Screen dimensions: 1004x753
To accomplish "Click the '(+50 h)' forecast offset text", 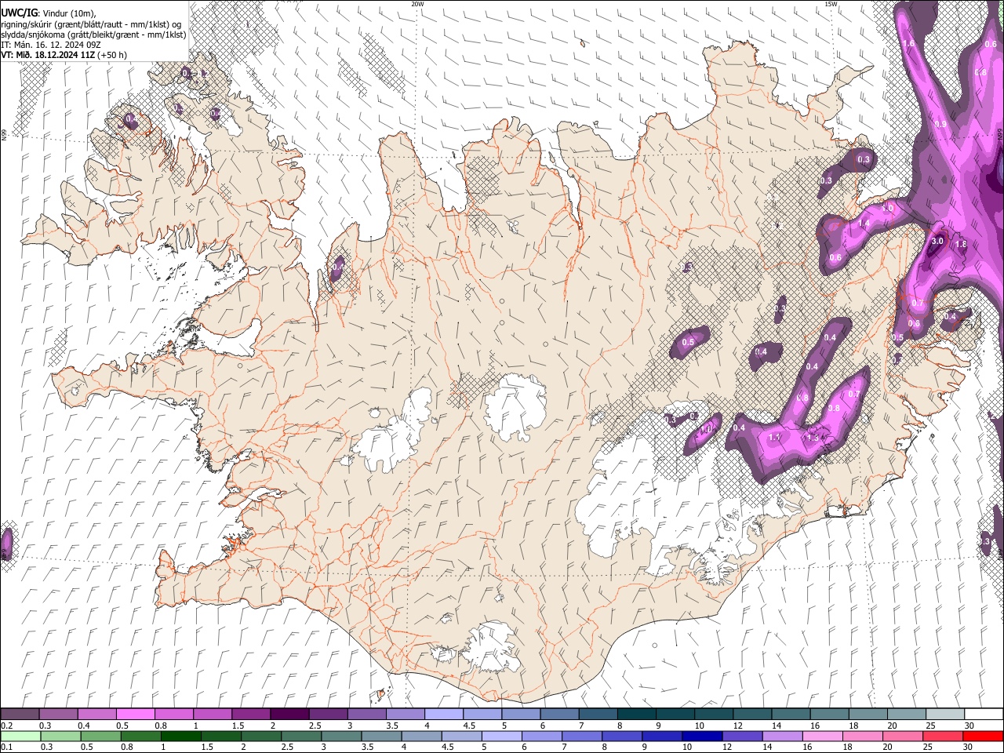I will coord(112,55).
